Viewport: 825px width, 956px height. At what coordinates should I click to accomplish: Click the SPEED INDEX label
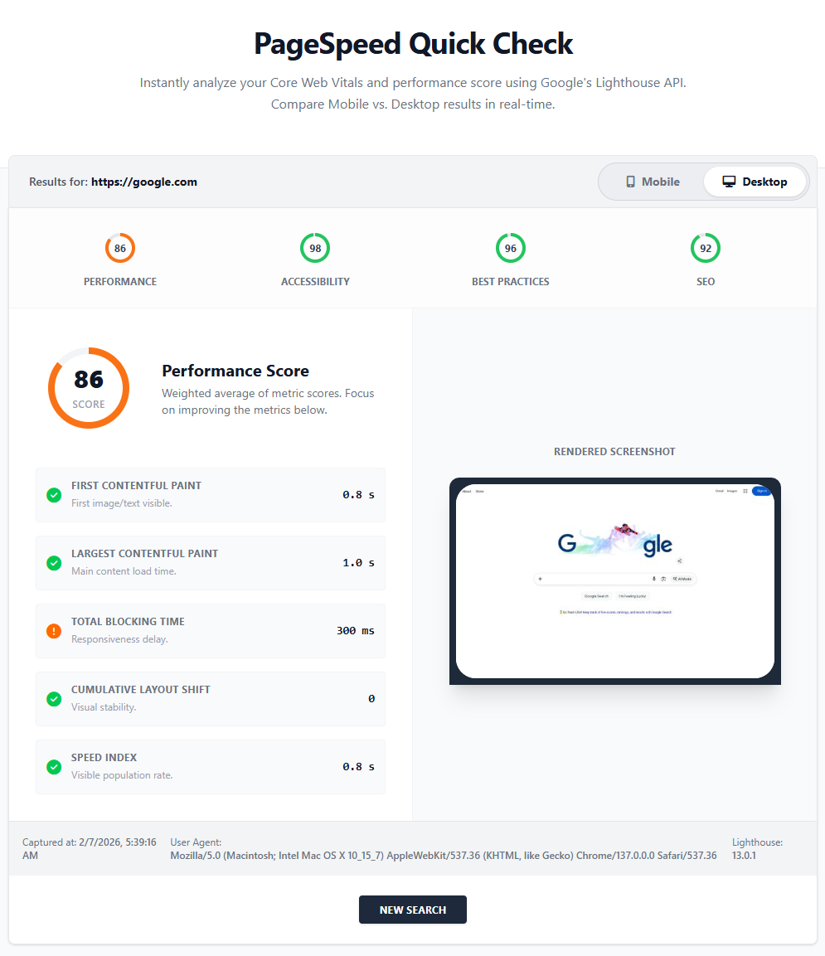tap(104, 758)
